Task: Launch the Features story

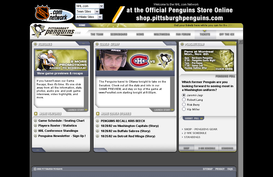Action: click(78, 110)
